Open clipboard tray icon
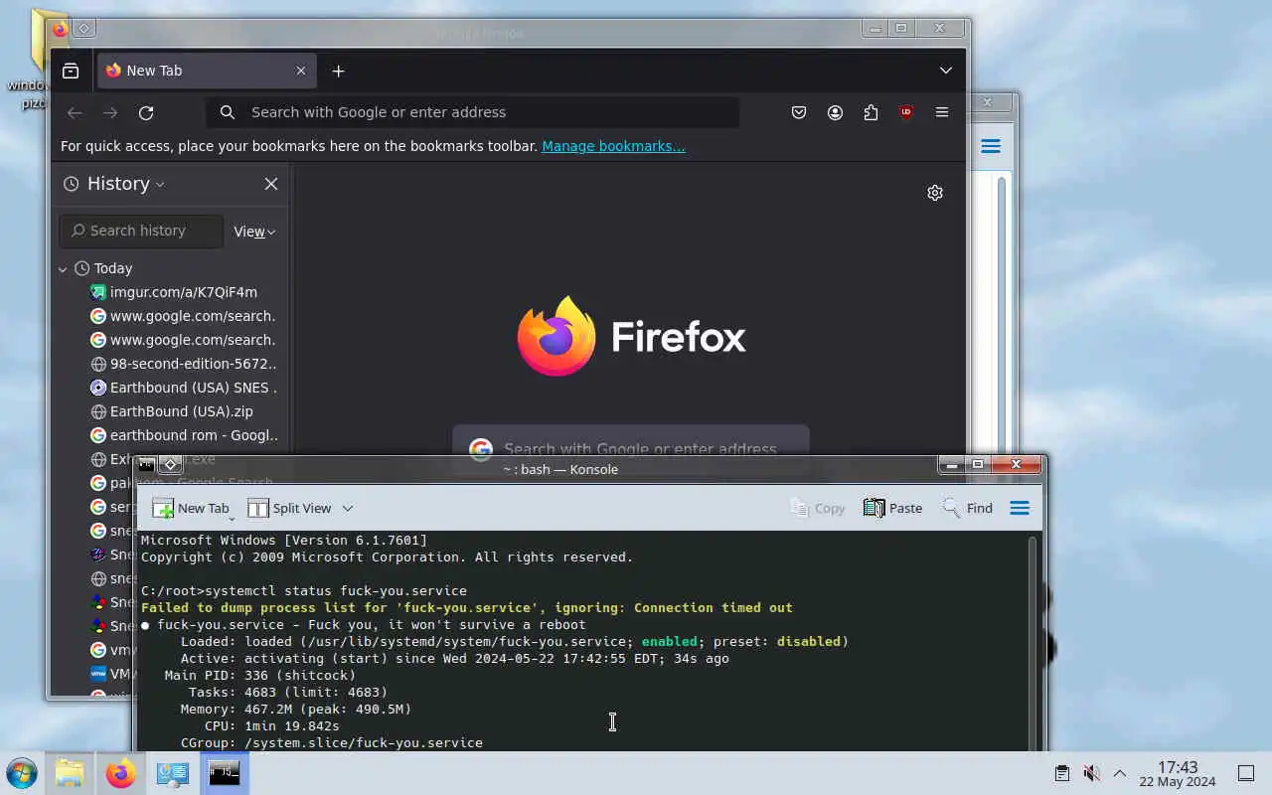Screen dimensions: 1272x795 [1062, 773]
